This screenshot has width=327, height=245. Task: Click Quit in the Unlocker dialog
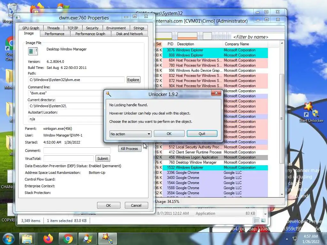pyautogui.click(x=202, y=134)
